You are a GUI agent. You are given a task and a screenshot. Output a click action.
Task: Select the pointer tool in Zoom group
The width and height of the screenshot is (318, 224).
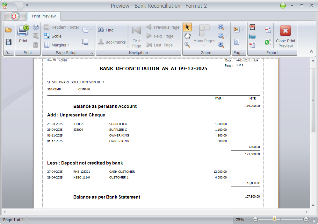[x=187, y=27]
